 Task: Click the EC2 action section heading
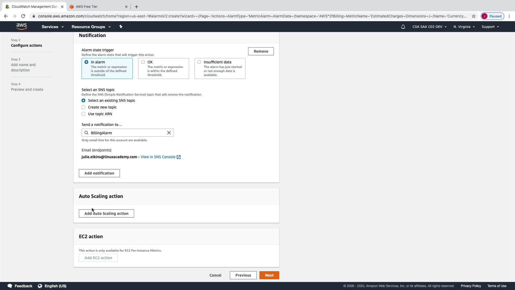coord(91,236)
